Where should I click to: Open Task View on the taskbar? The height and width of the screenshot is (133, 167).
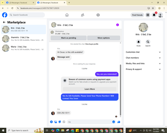pyautogui.click(x=47, y=130)
